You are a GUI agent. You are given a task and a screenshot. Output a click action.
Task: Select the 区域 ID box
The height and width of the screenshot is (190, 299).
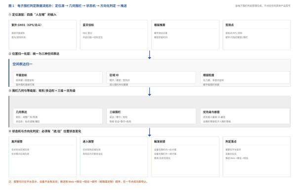tap(151, 77)
